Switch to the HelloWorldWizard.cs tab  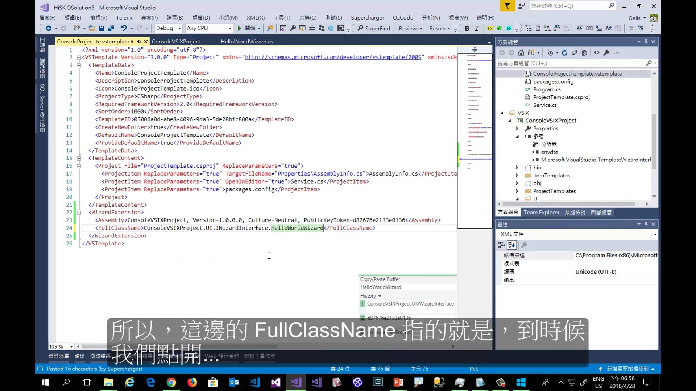pos(246,41)
